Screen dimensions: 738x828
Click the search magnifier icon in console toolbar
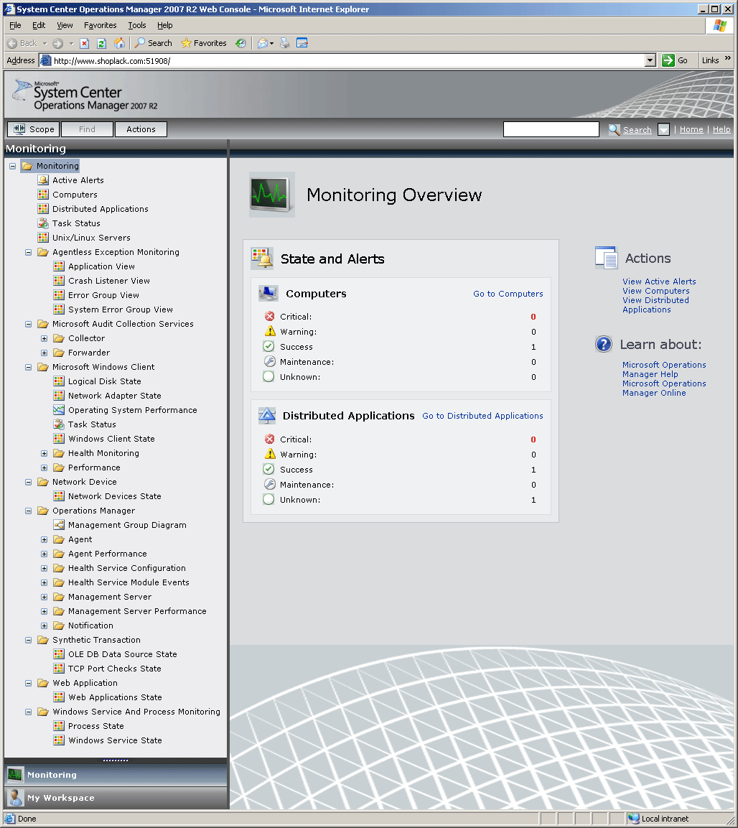[x=614, y=129]
